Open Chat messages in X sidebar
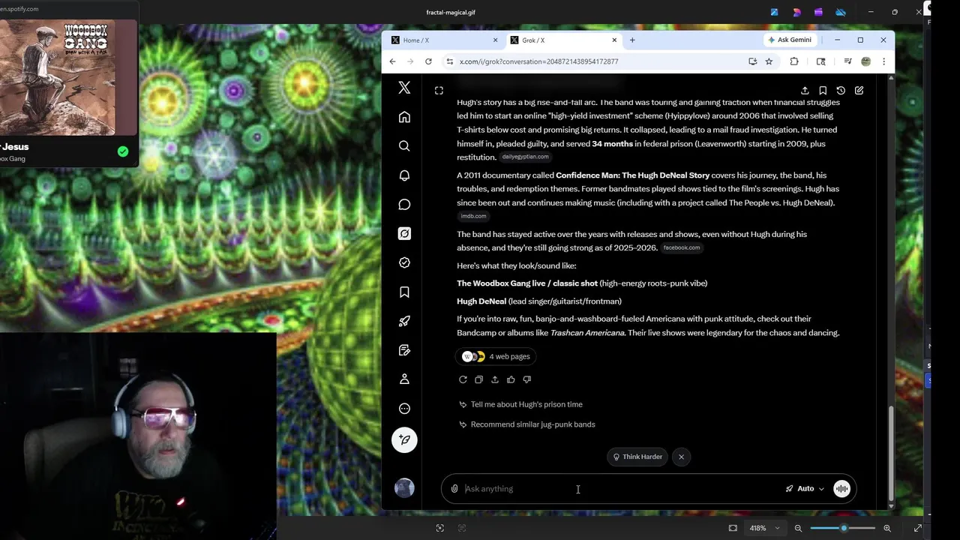Screen dimensions: 960x540 coord(404,205)
